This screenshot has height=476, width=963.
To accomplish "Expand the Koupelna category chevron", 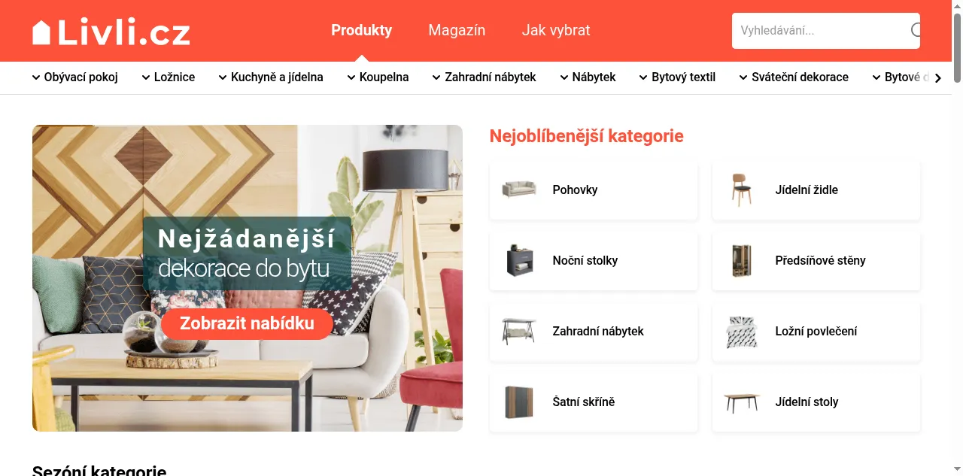I will point(351,77).
